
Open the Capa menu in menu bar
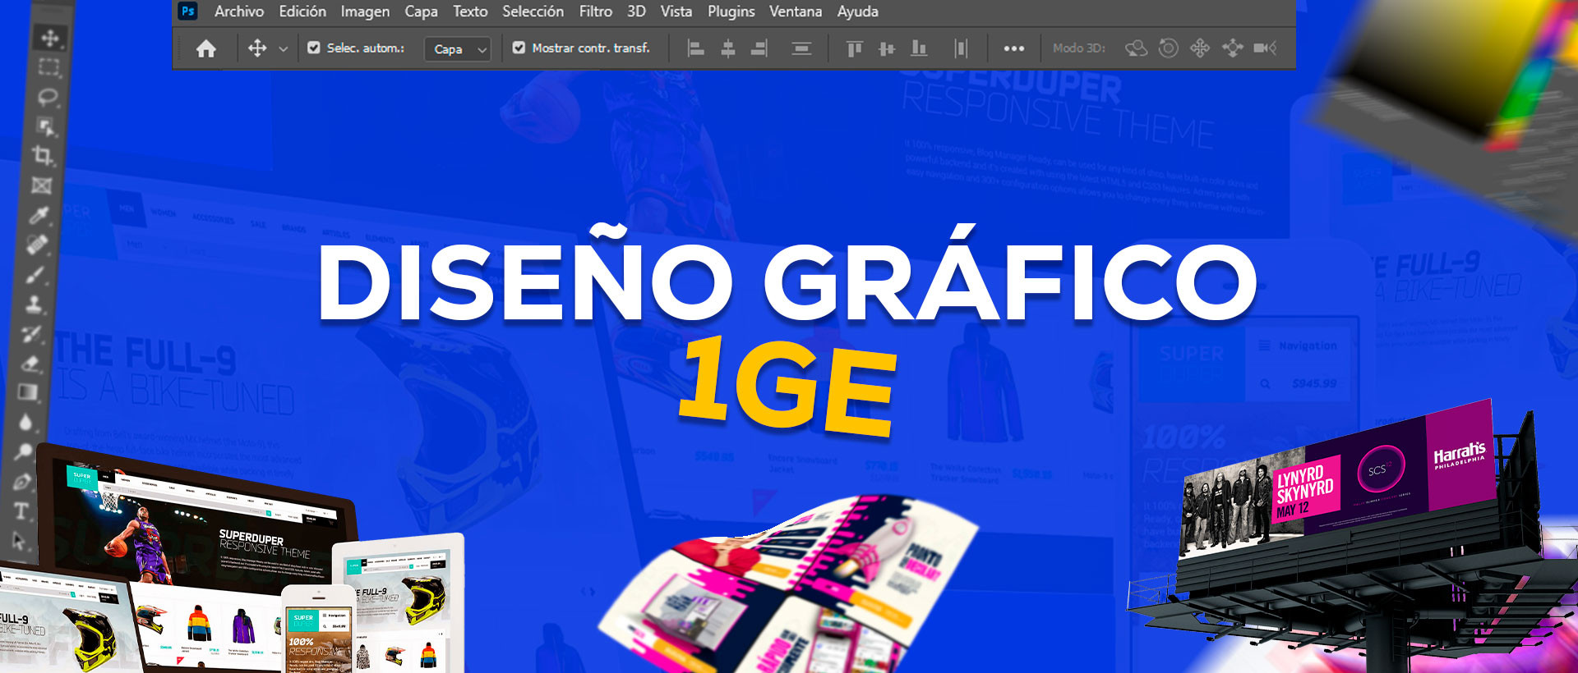(421, 11)
